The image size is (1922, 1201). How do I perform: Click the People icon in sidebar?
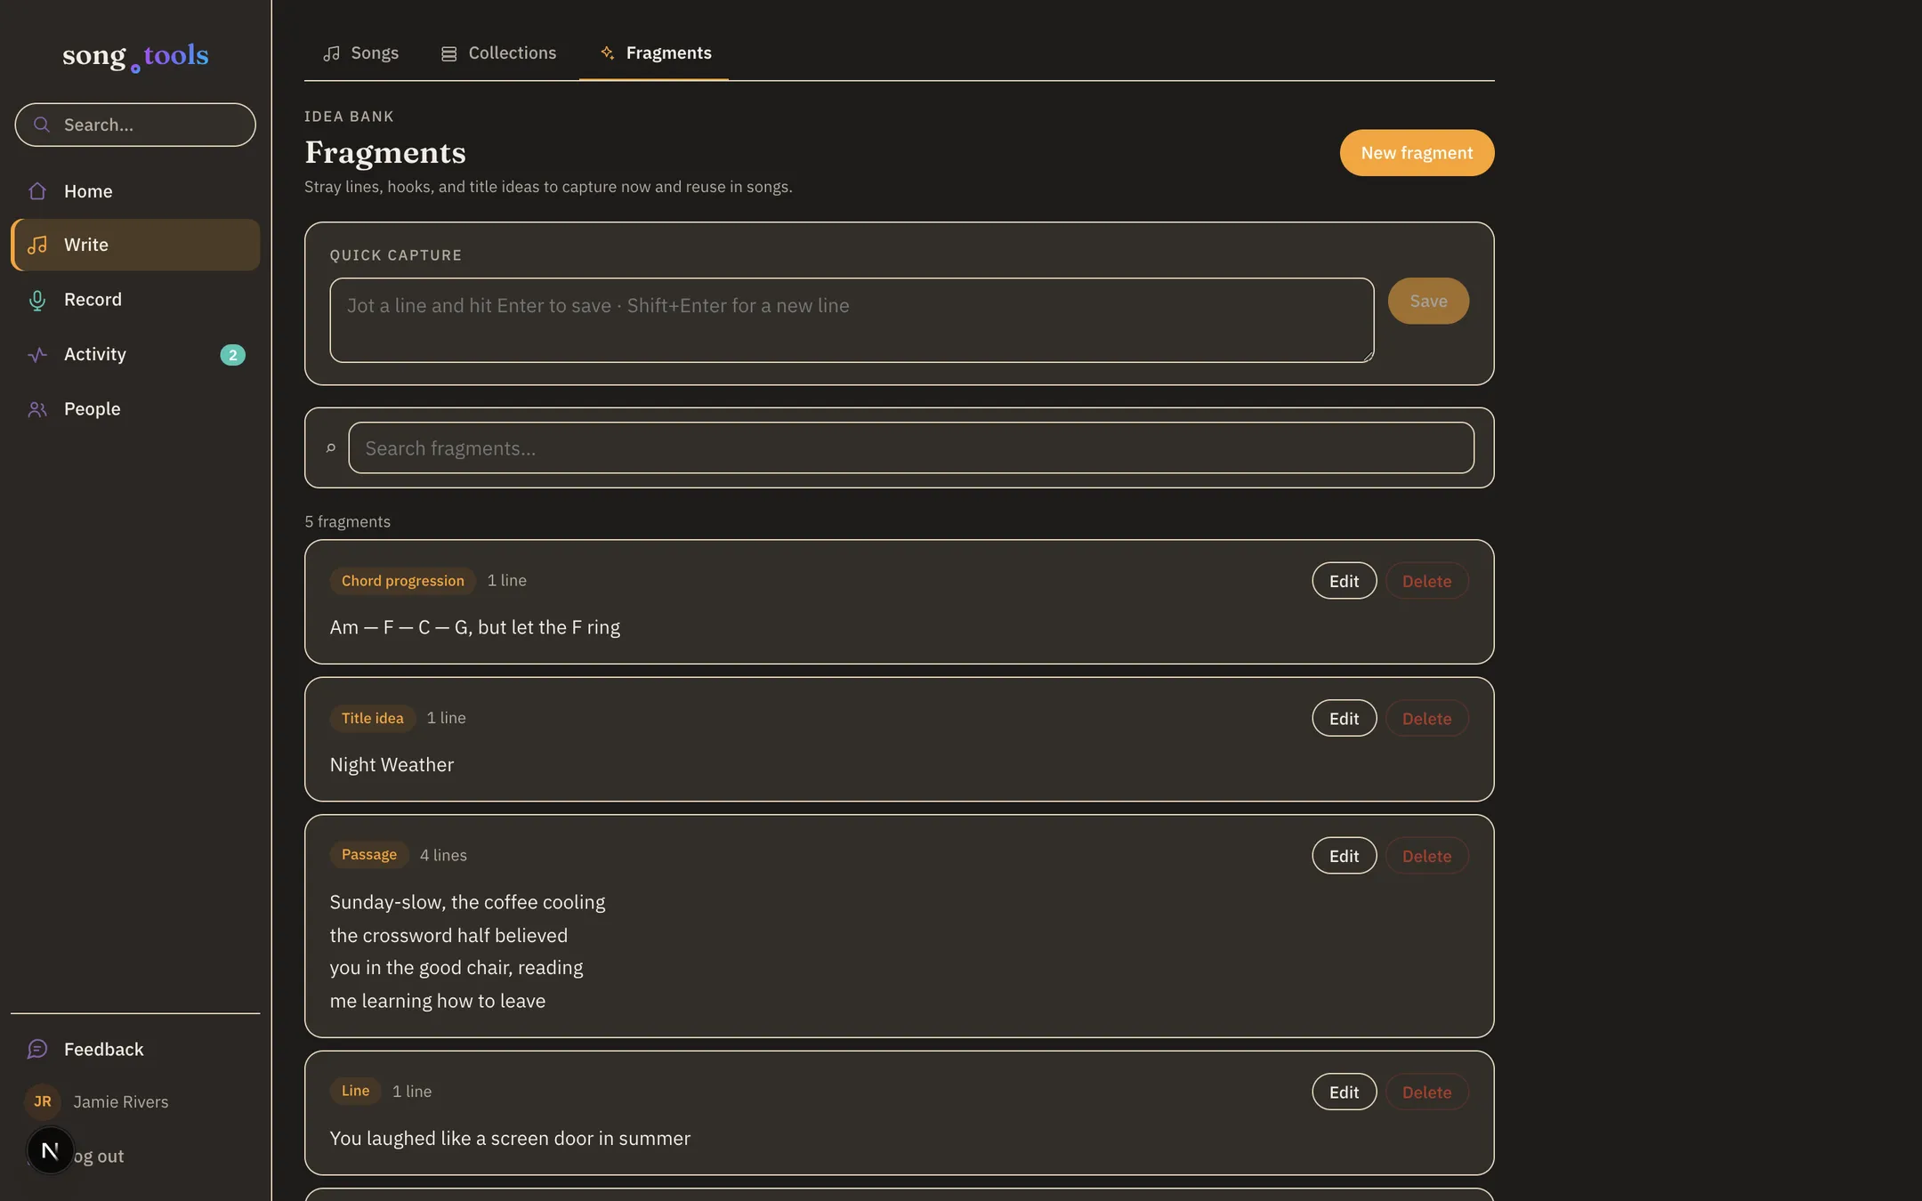coord(37,409)
